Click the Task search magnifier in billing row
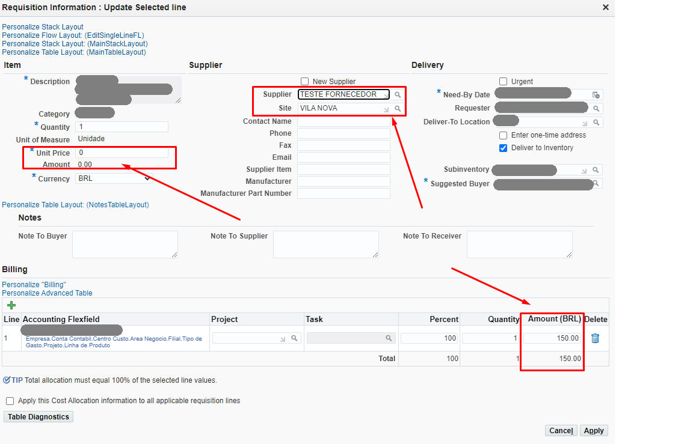 [389, 338]
